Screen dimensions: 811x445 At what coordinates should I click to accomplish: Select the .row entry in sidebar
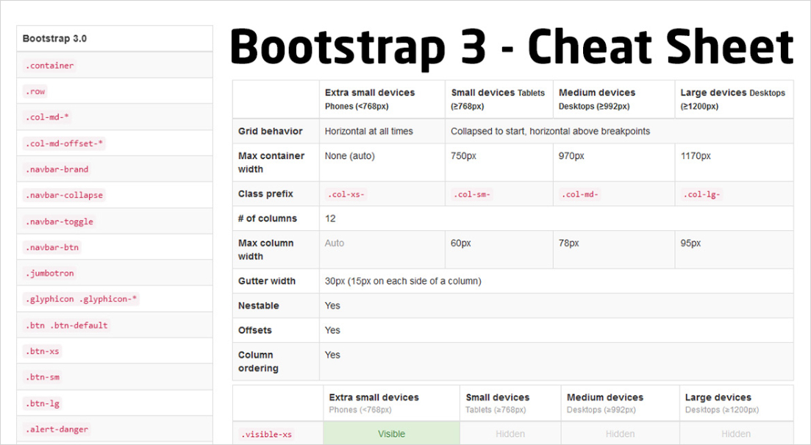[x=35, y=92]
